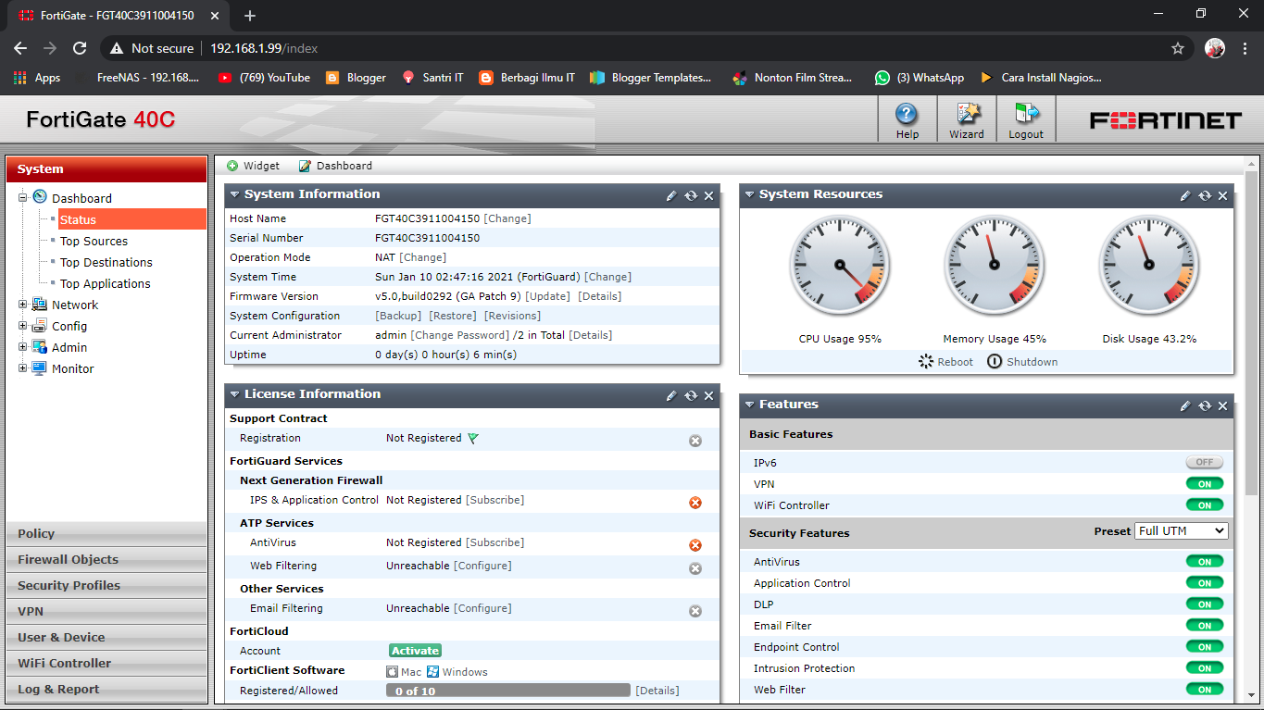Image resolution: width=1264 pixels, height=710 pixels.
Task: Click the firmware Update link
Action: pyautogui.click(x=548, y=296)
